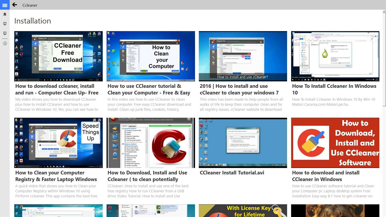Select the video screen icon just above Info
386x217 pixels.
click(x=5, y=33)
